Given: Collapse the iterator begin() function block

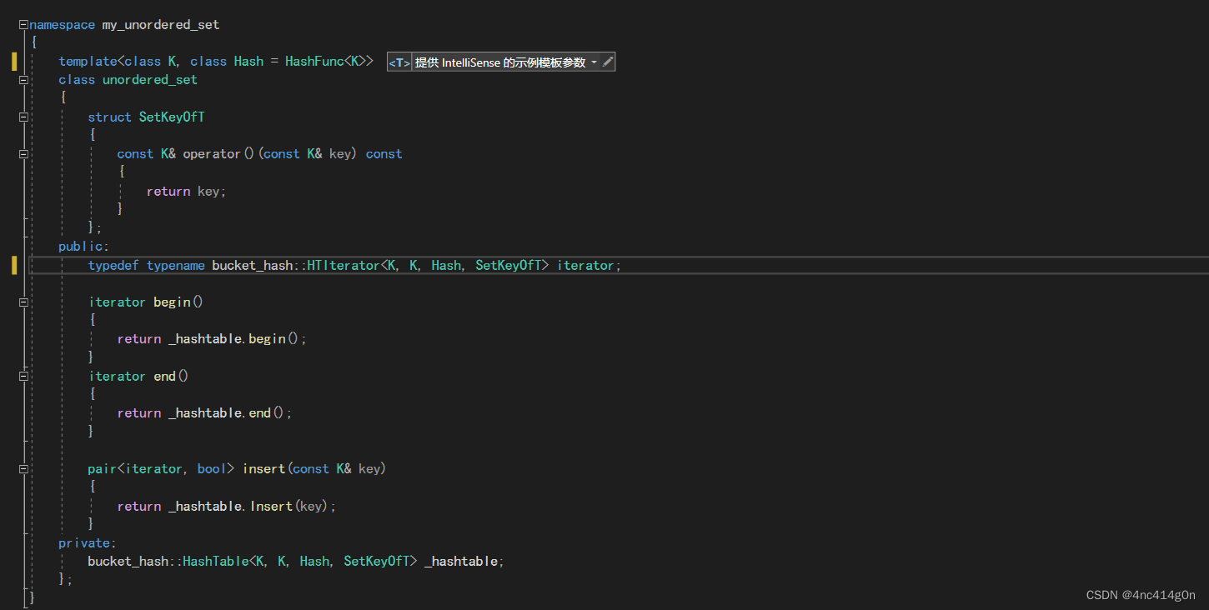Looking at the screenshot, I should tap(23, 302).
